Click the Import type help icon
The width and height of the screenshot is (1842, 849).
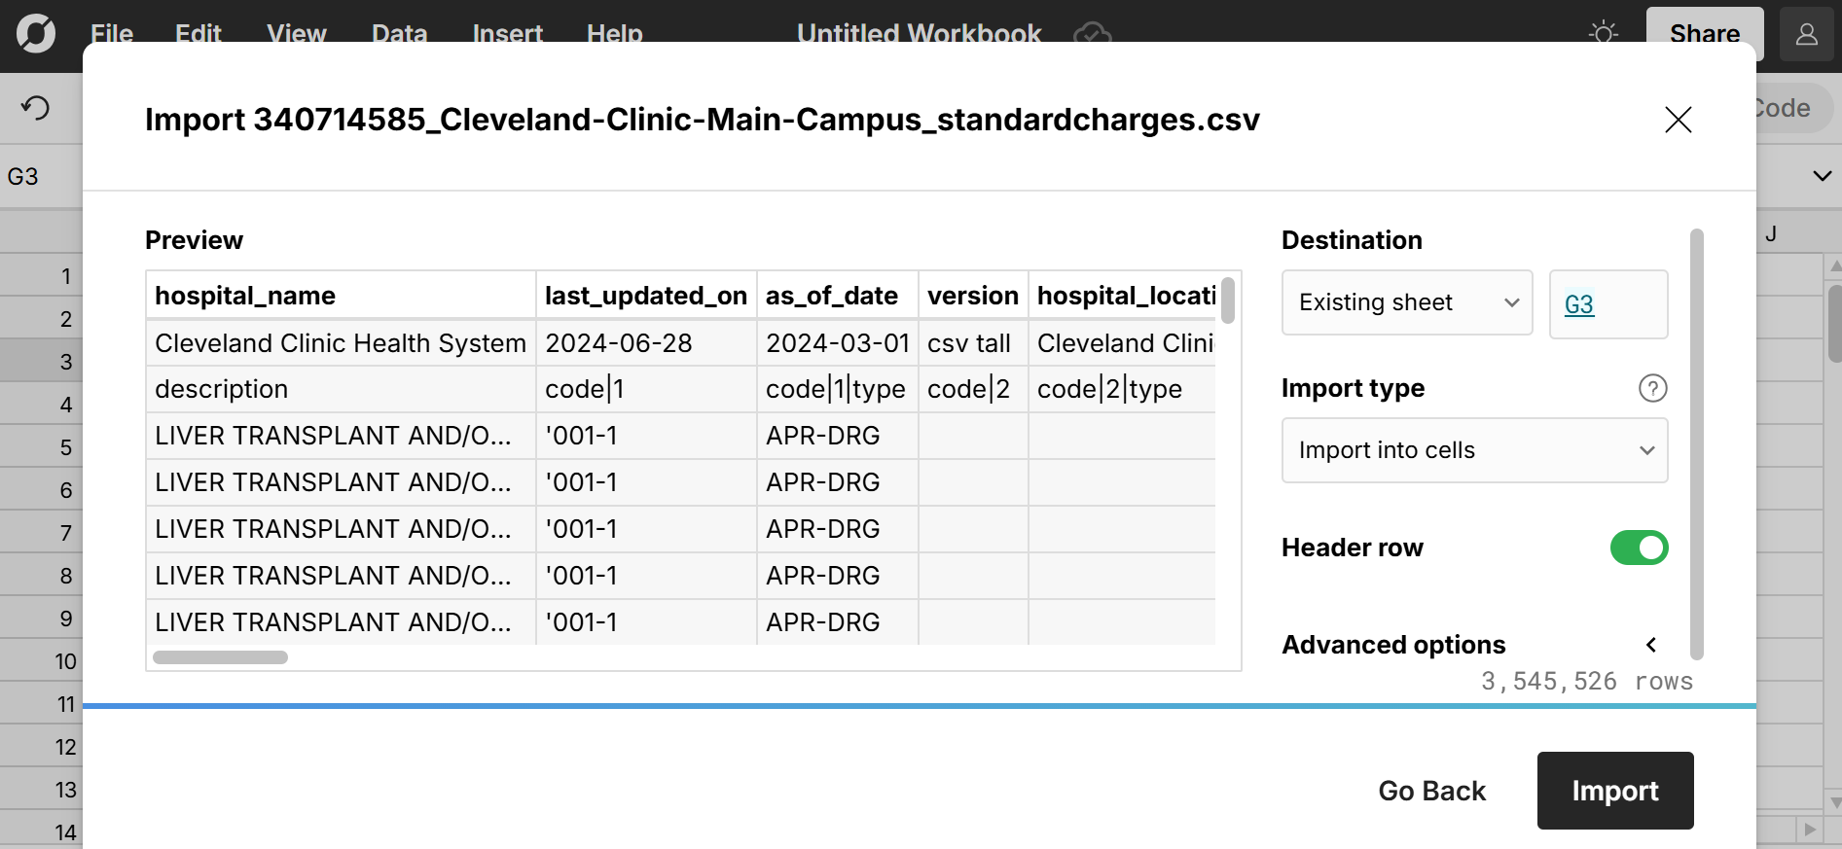1652,388
